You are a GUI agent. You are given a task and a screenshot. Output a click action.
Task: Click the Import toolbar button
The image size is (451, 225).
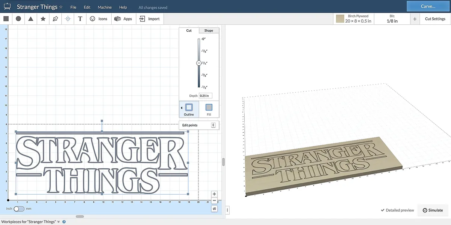149,19
